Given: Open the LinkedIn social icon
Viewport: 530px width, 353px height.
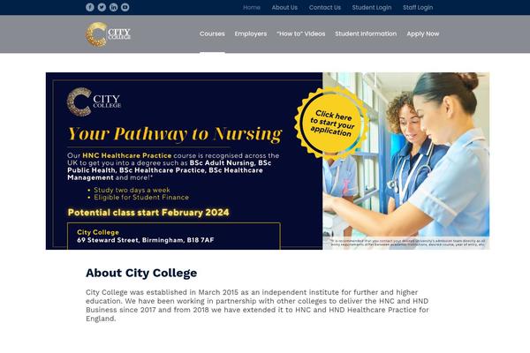Looking at the screenshot, I should [x=114, y=7].
